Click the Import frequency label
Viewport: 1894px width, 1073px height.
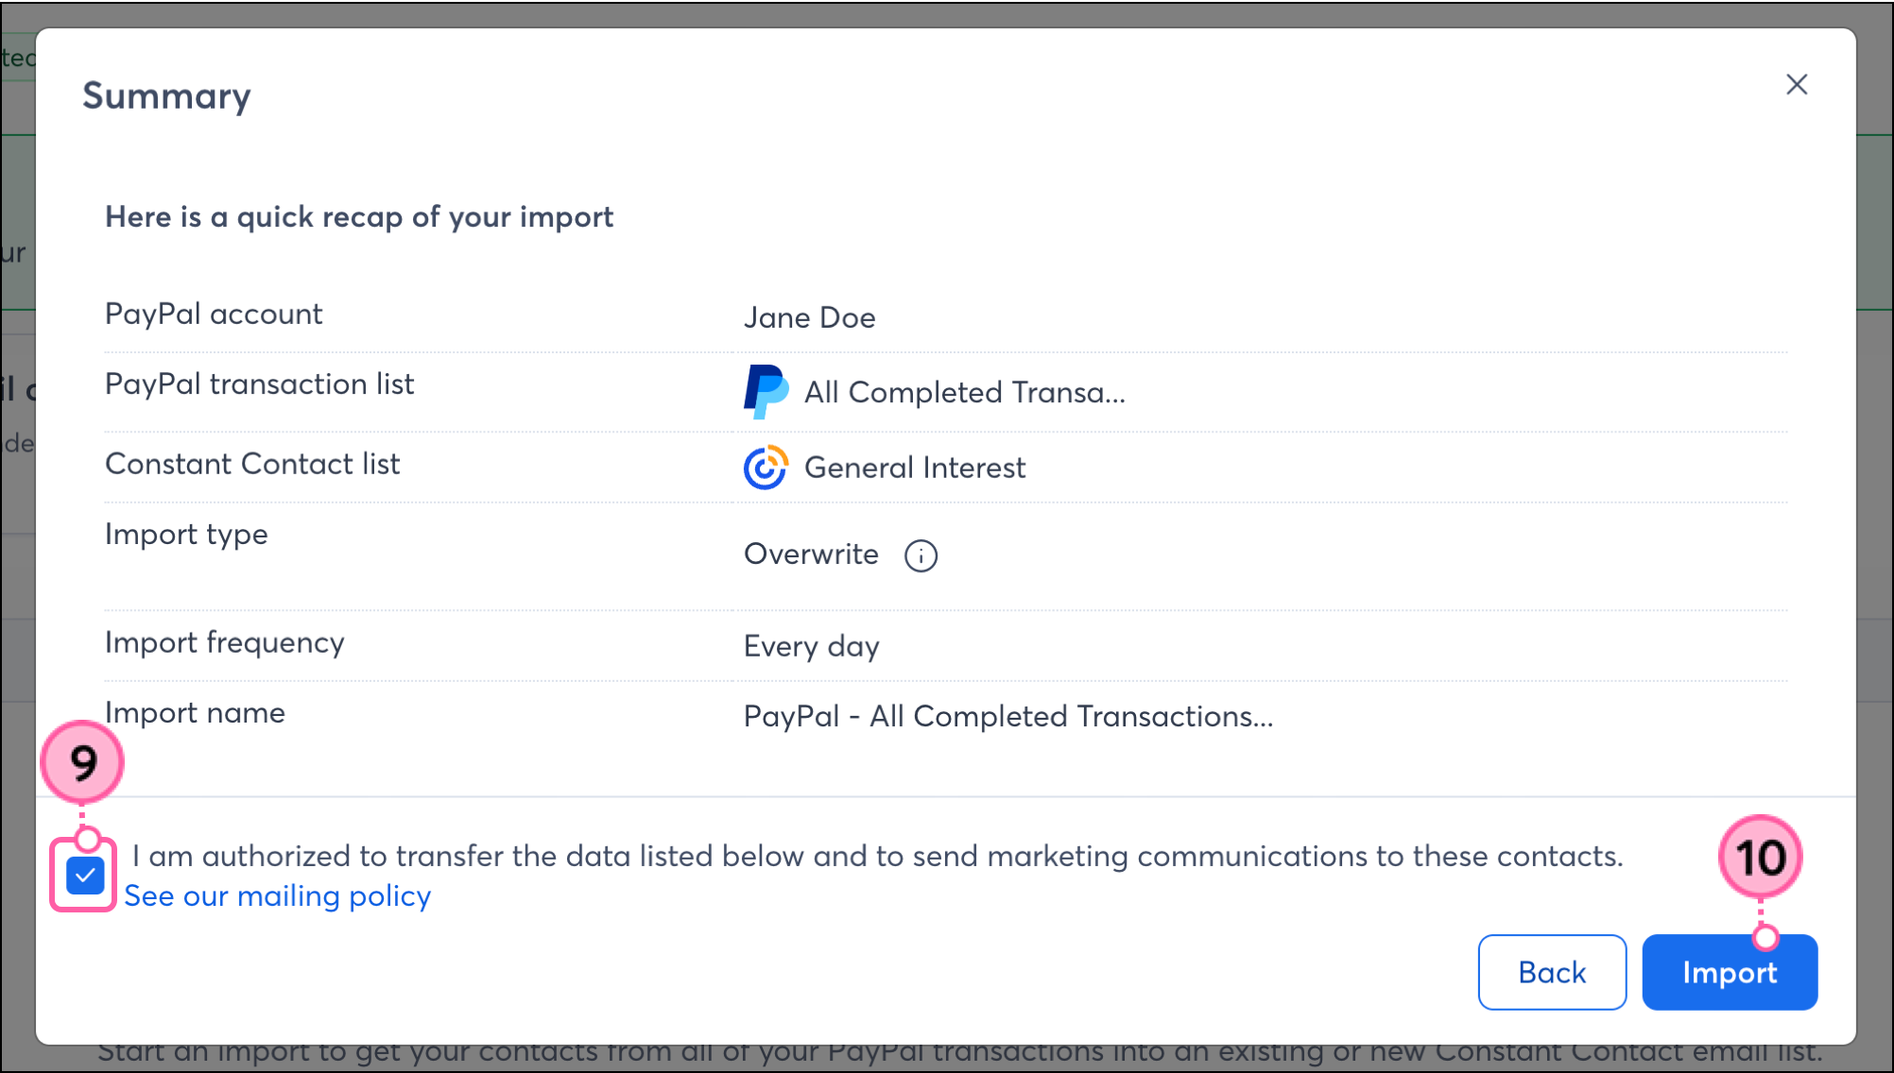(x=225, y=643)
